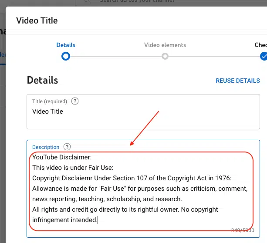267x243 pixels.
Task: Select the Checks step checkmark circle
Action: tap(264, 56)
